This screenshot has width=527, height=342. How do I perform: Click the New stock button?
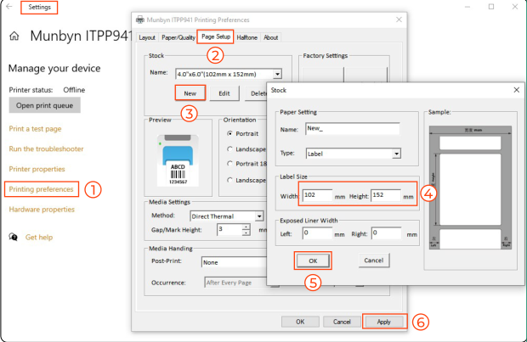pos(190,93)
